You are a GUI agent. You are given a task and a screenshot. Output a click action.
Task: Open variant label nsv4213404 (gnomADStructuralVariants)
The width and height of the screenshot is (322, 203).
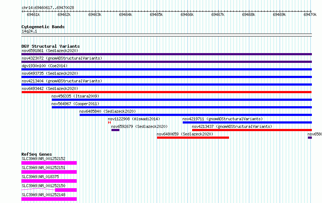(x=62, y=81)
